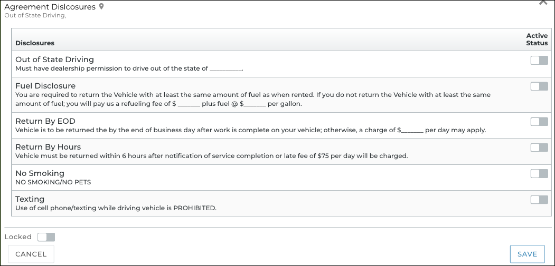555x266 pixels.
Task: Enable the Out of State Driving disclosure
Action: (539, 60)
